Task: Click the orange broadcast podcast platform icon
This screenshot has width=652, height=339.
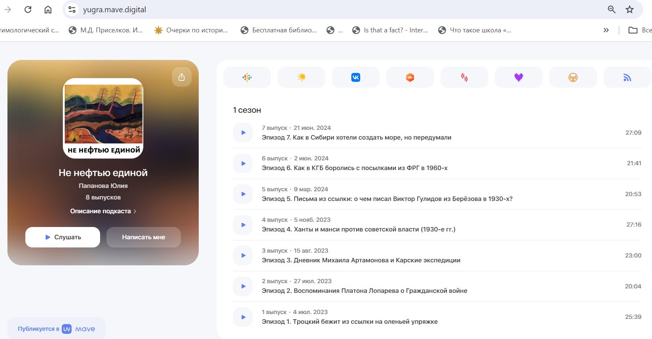Action: pos(573,77)
